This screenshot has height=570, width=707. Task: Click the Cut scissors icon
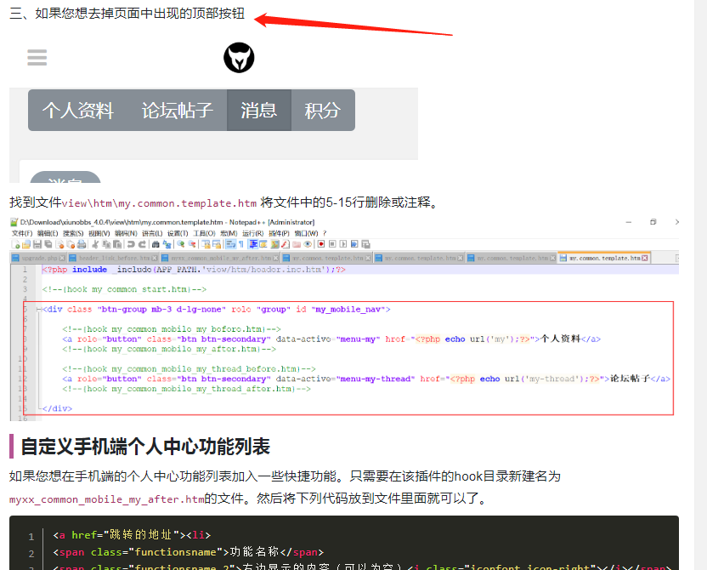95,244
